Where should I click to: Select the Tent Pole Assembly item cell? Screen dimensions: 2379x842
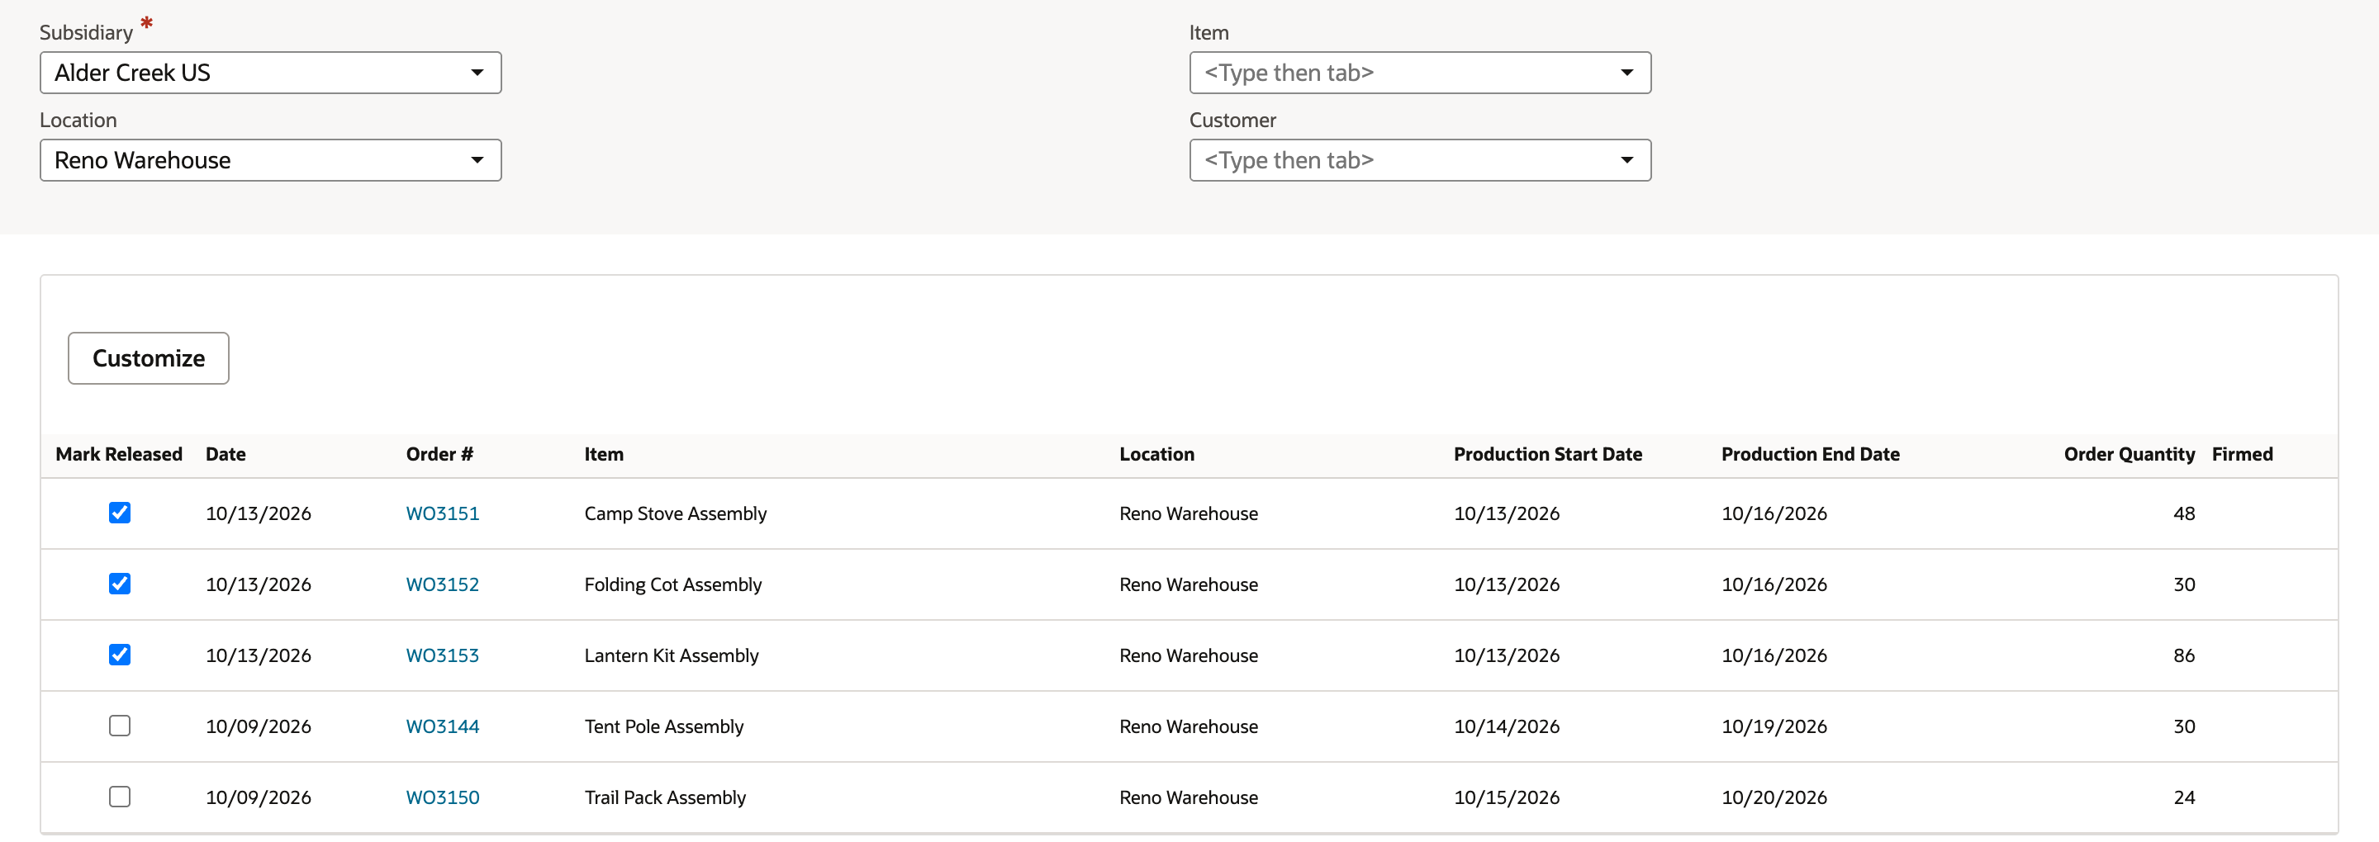pos(663,726)
